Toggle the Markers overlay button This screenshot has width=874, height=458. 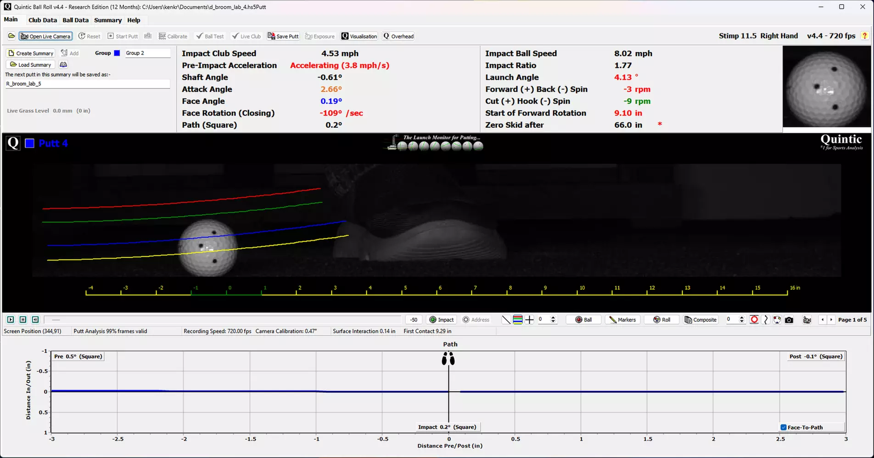(x=622, y=320)
